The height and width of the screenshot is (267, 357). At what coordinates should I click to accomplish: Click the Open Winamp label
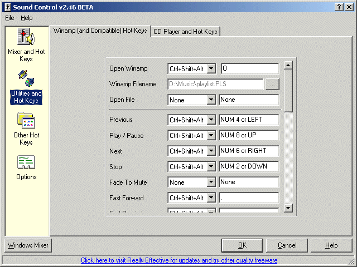pyautogui.click(x=128, y=68)
